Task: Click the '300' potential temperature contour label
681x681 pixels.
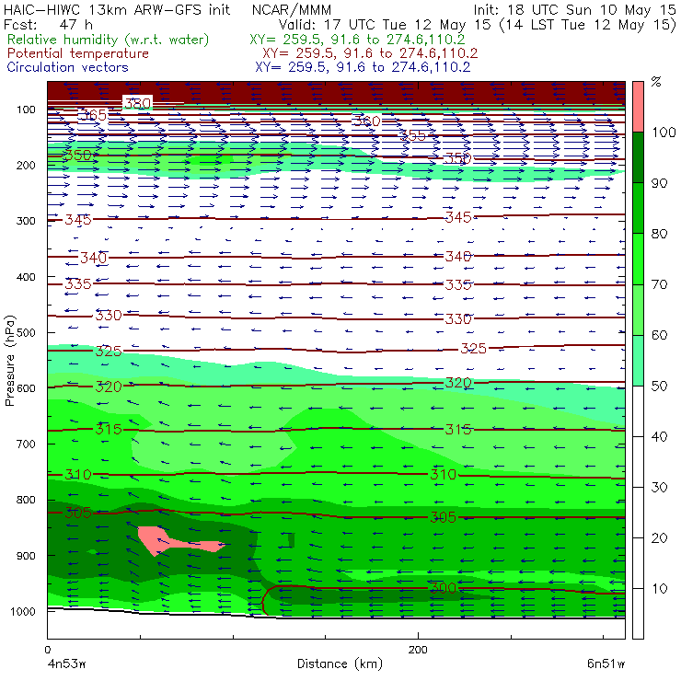Action: (x=443, y=588)
